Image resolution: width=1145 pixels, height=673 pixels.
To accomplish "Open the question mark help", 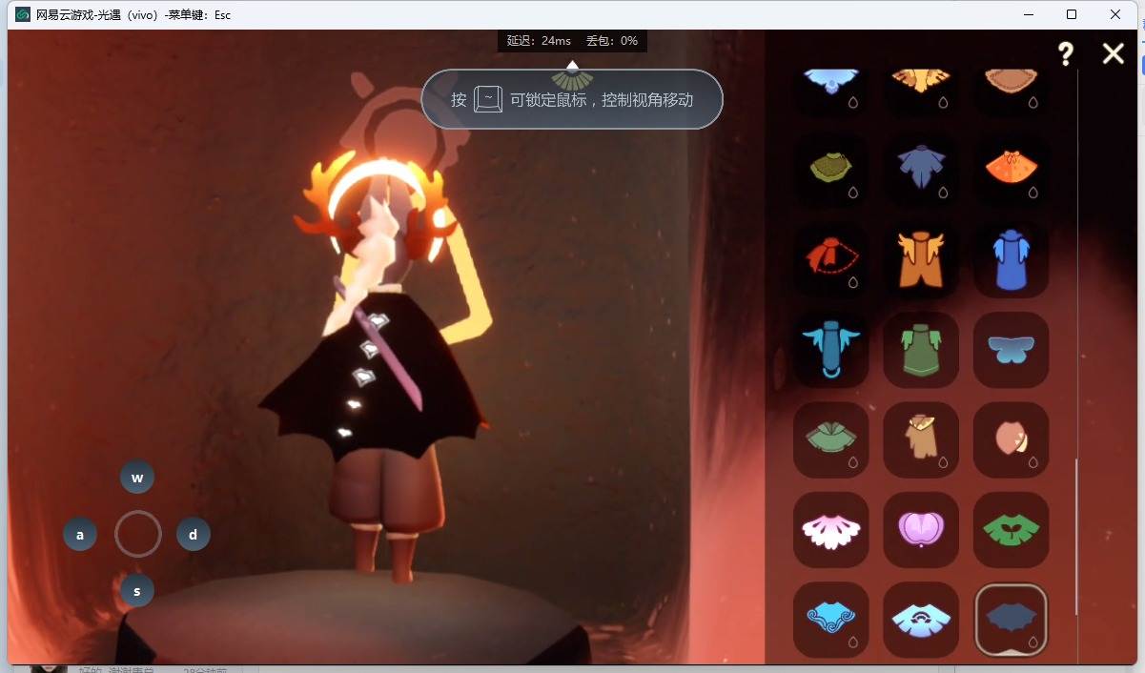I will point(1066,53).
